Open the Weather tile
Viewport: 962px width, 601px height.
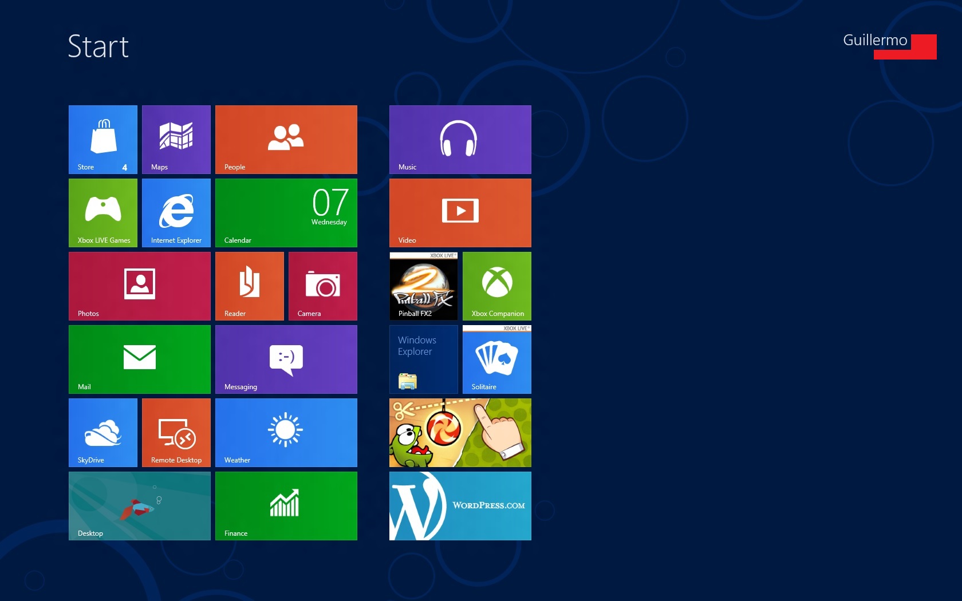(286, 433)
